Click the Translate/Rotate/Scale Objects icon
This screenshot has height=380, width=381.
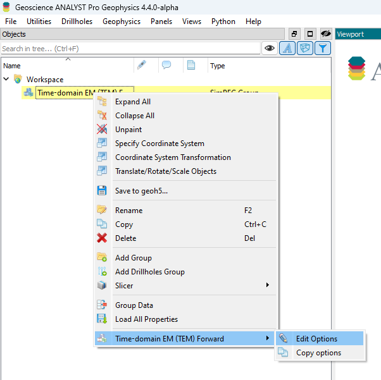[x=102, y=171]
